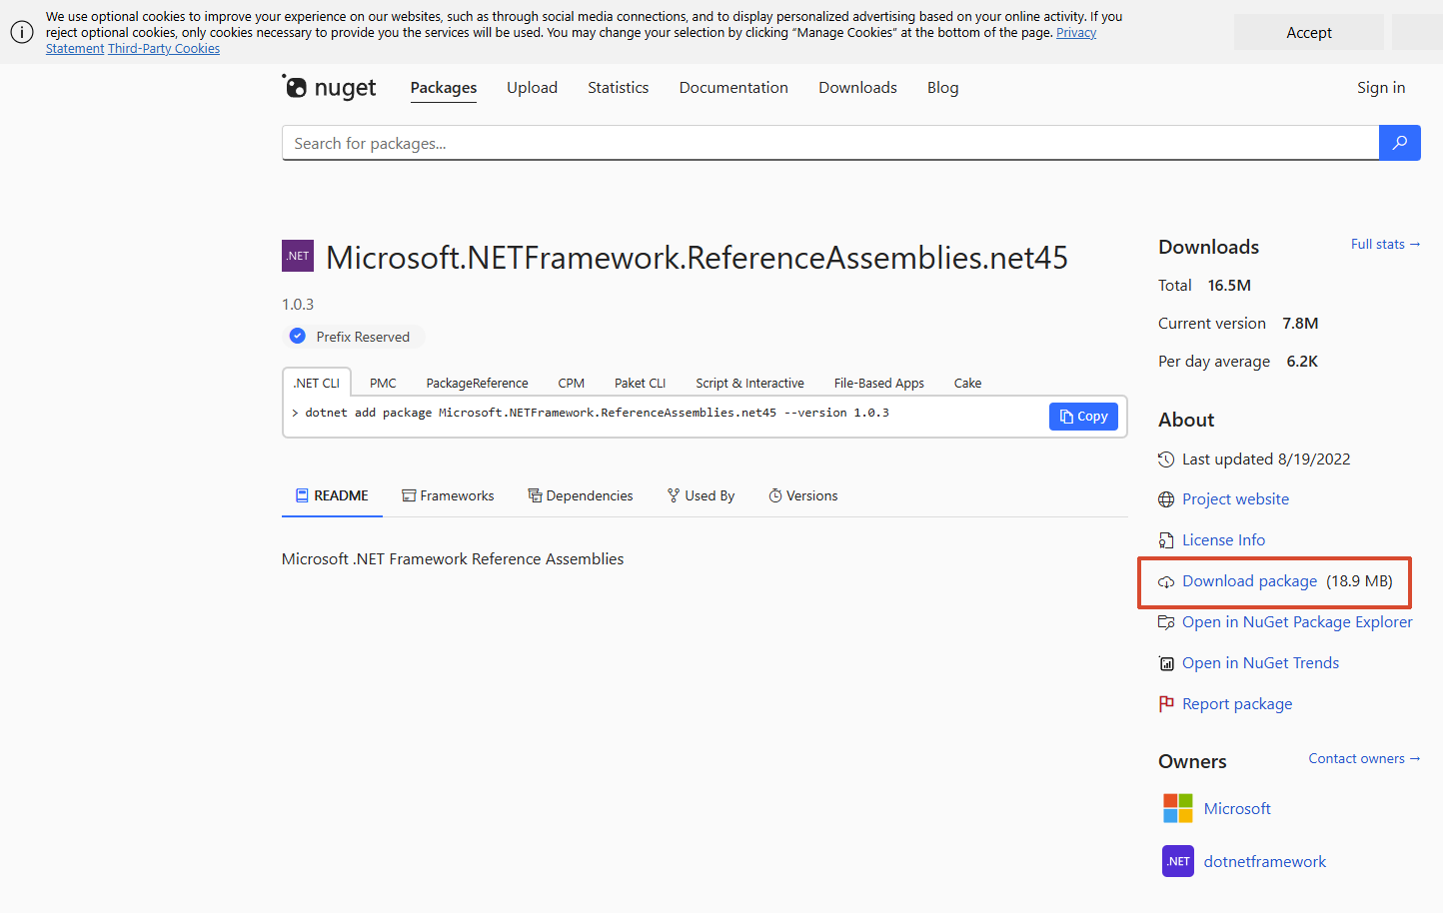Image resolution: width=1443 pixels, height=913 pixels.
Task: Go to the Upload page
Action: pyautogui.click(x=532, y=88)
